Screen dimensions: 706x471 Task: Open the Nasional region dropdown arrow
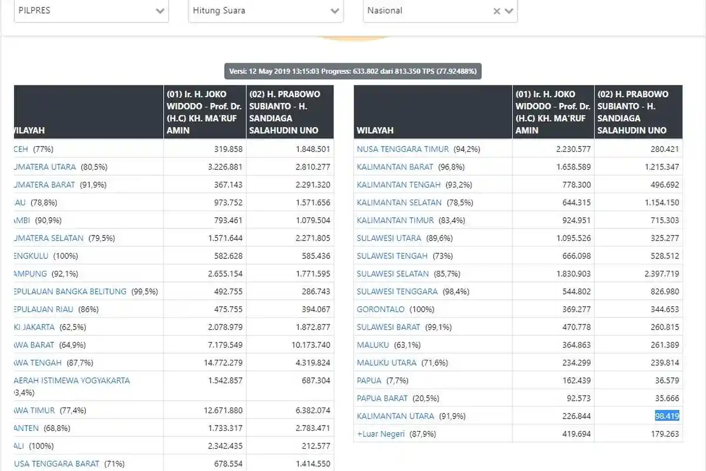(509, 11)
